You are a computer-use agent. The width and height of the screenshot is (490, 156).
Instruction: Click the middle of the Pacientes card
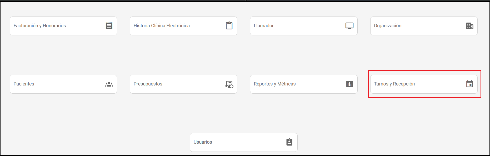(63, 84)
